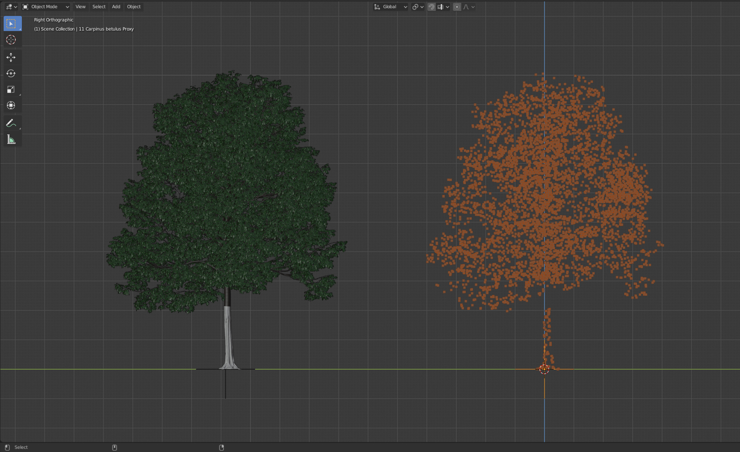Click the middle-mouse icon in status bar
The height and width of the screenshot is (452, 740).
(114, 447)
